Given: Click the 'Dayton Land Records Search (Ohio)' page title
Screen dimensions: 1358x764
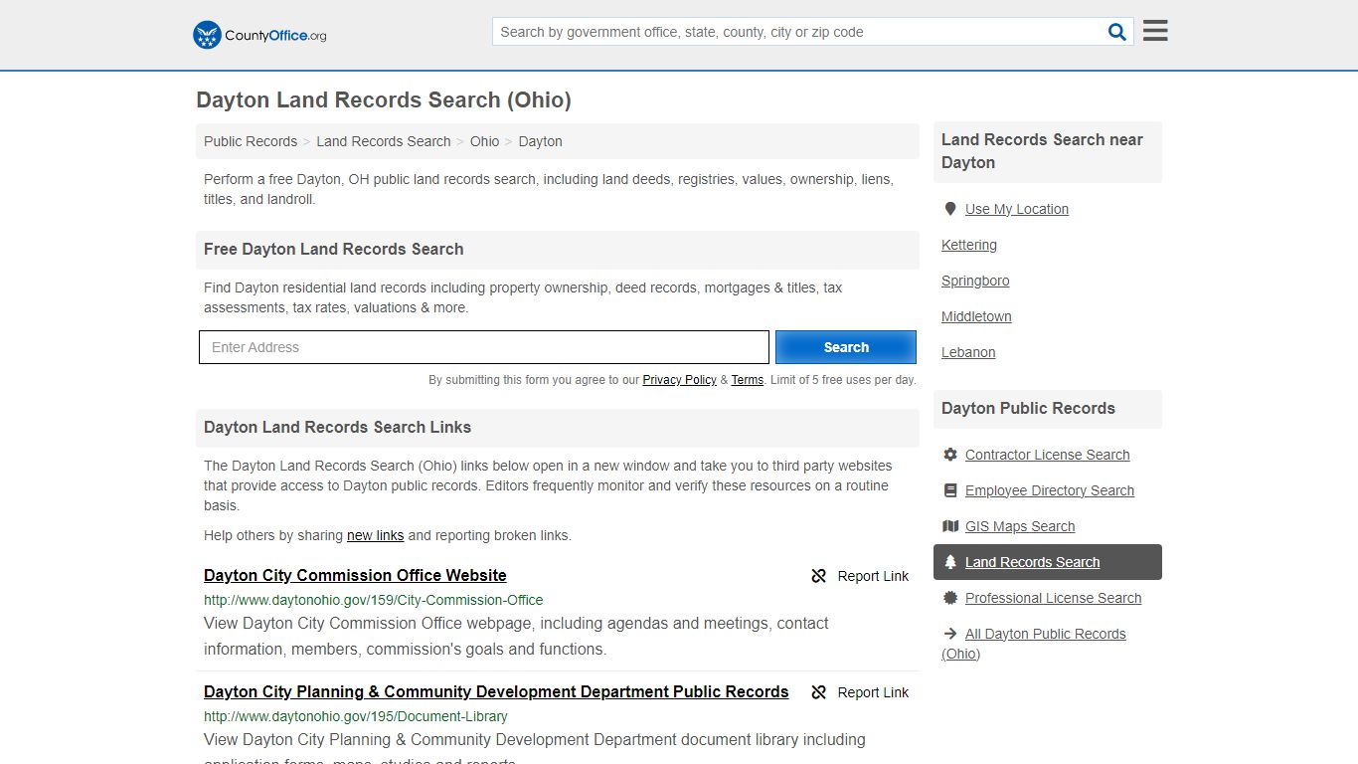Looking at the screenshot, I should tap(384, 99).
